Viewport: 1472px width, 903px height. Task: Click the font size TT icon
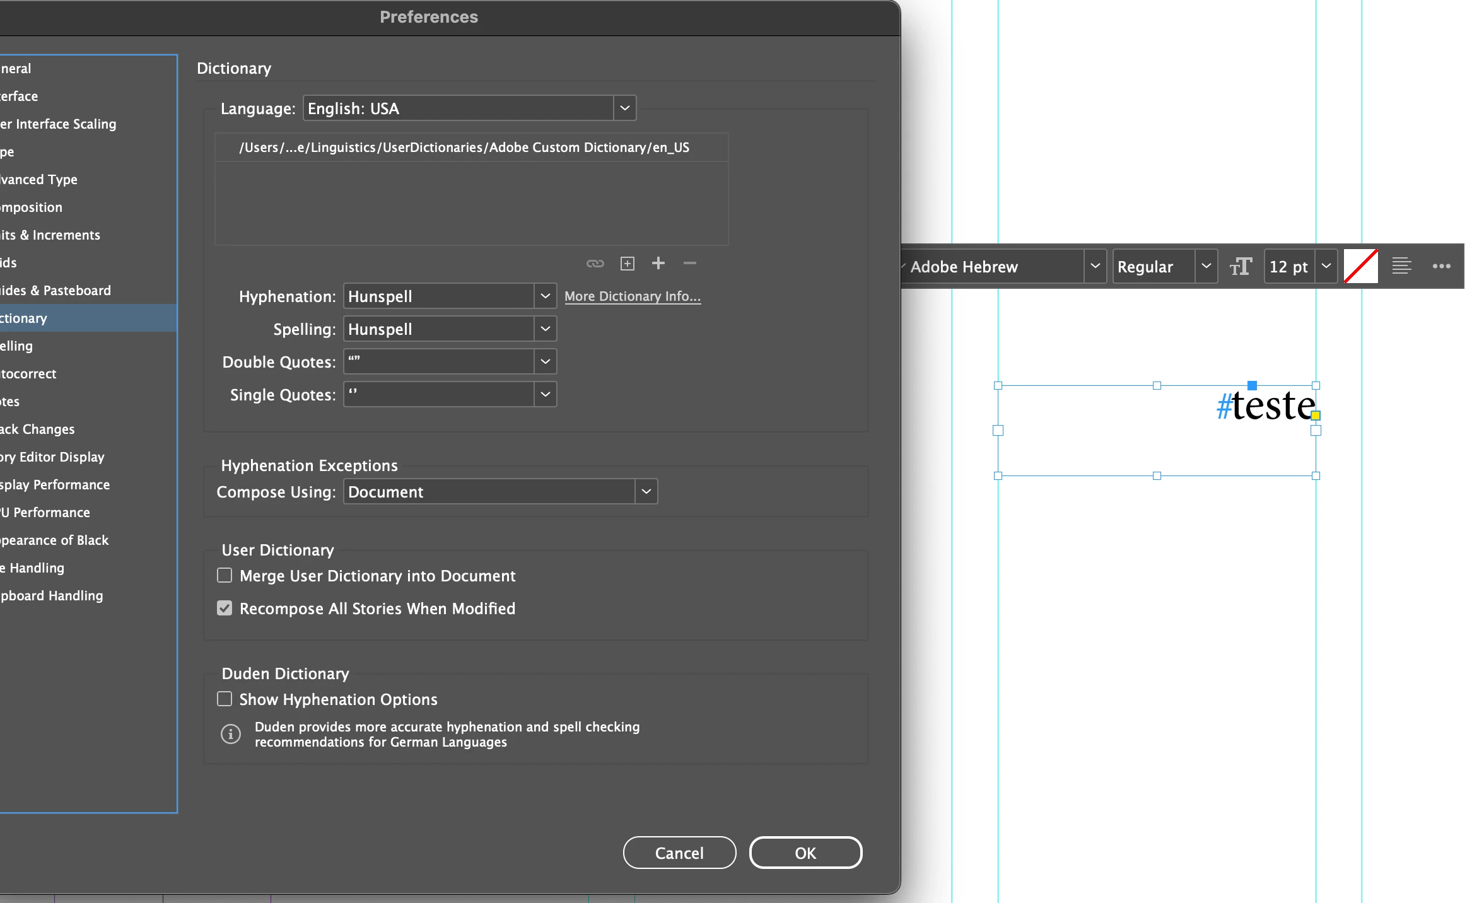(1240, 267)
